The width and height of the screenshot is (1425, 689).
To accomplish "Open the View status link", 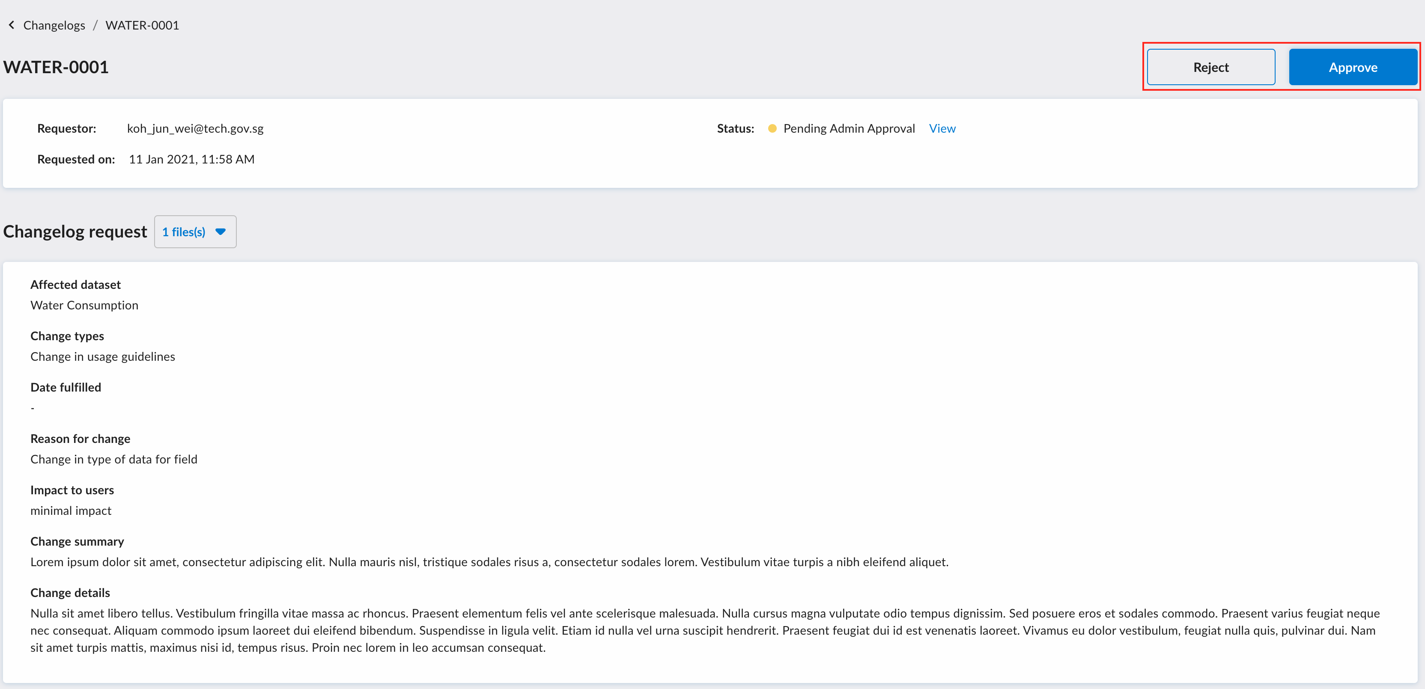I will click(942, 128).
